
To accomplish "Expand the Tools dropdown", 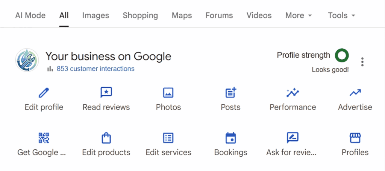I will click(x=341, y=15).
